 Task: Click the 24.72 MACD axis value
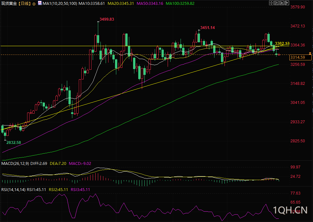[x=295, y=177]
